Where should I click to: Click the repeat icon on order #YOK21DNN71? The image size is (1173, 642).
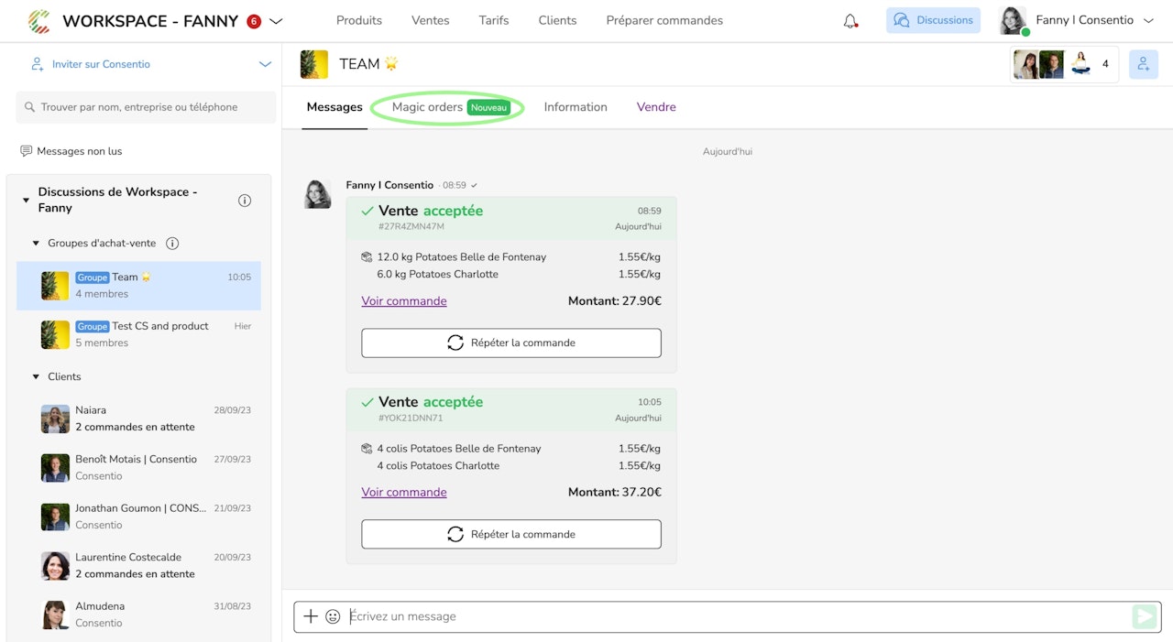click(455, 534)
